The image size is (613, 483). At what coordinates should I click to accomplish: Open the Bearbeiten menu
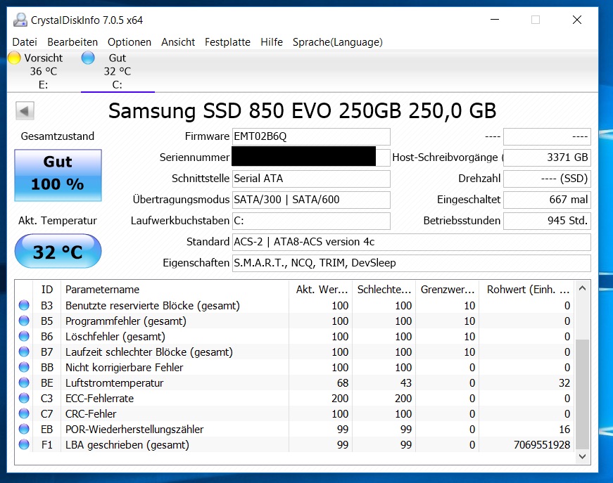(x=72, y=42)
